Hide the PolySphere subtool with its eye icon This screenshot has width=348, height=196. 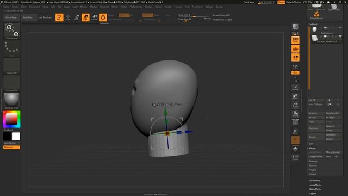340,28
